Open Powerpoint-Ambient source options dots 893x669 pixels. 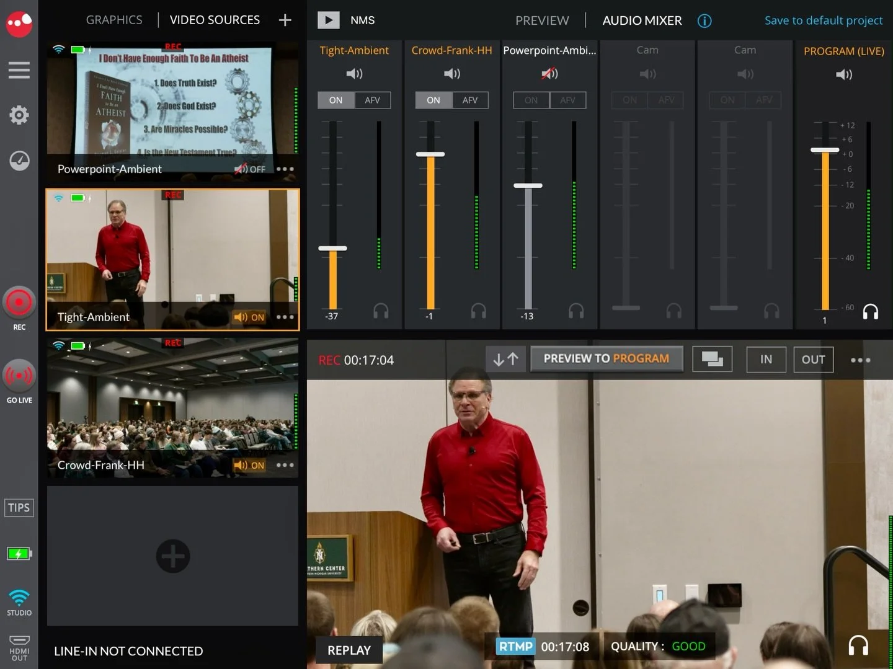coord(285,169)
